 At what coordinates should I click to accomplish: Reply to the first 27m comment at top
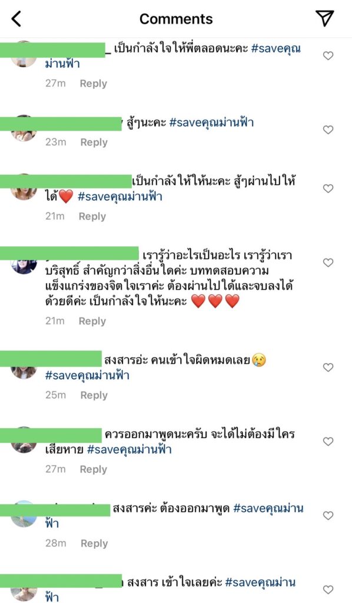coord(94,84)
